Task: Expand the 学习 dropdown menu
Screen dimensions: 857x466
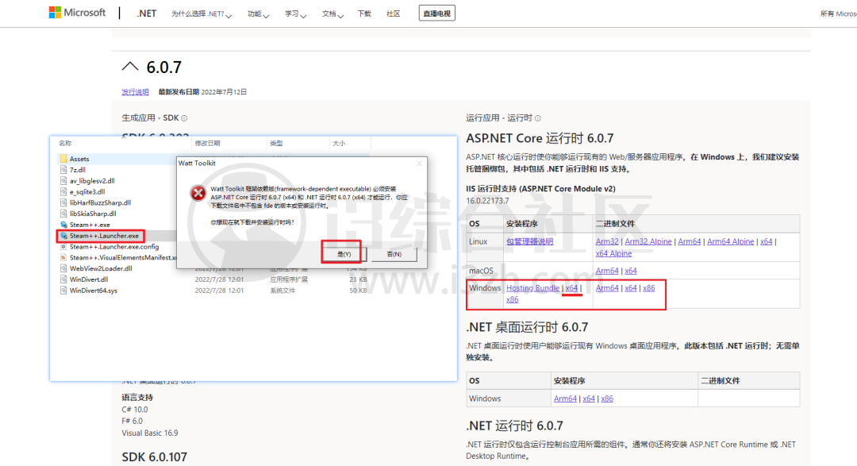Action: coord(295,13)
